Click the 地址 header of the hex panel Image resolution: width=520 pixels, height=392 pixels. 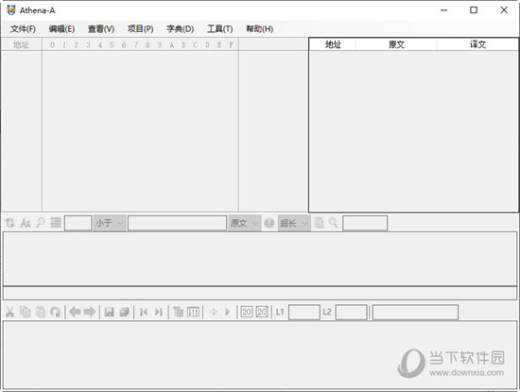(x=21, y=44)
